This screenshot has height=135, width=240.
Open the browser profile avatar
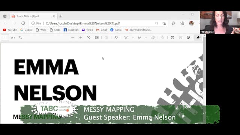[x=191, y=23]
